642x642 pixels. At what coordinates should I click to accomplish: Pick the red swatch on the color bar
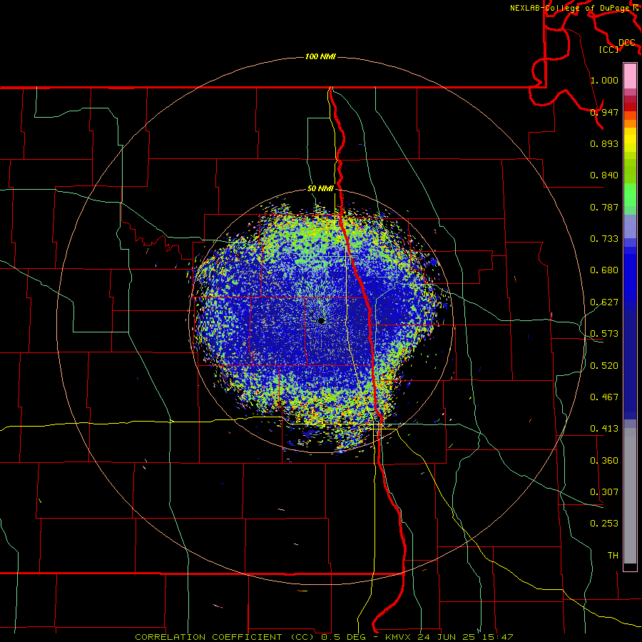(630, 107)
